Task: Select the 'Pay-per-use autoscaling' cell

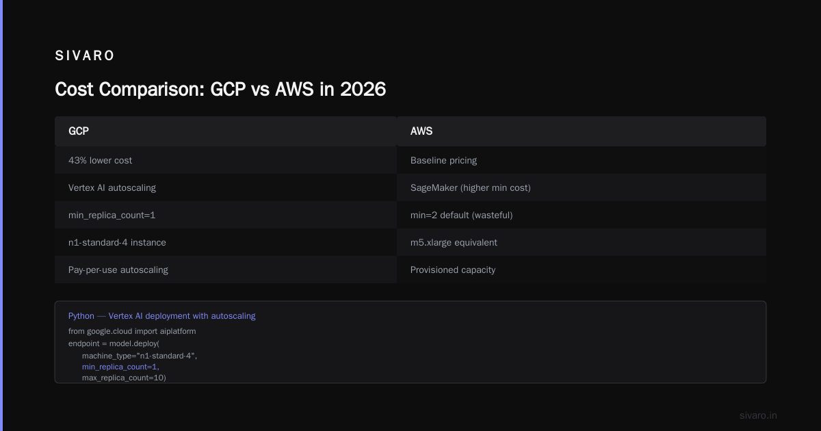Action: point(226,270)
